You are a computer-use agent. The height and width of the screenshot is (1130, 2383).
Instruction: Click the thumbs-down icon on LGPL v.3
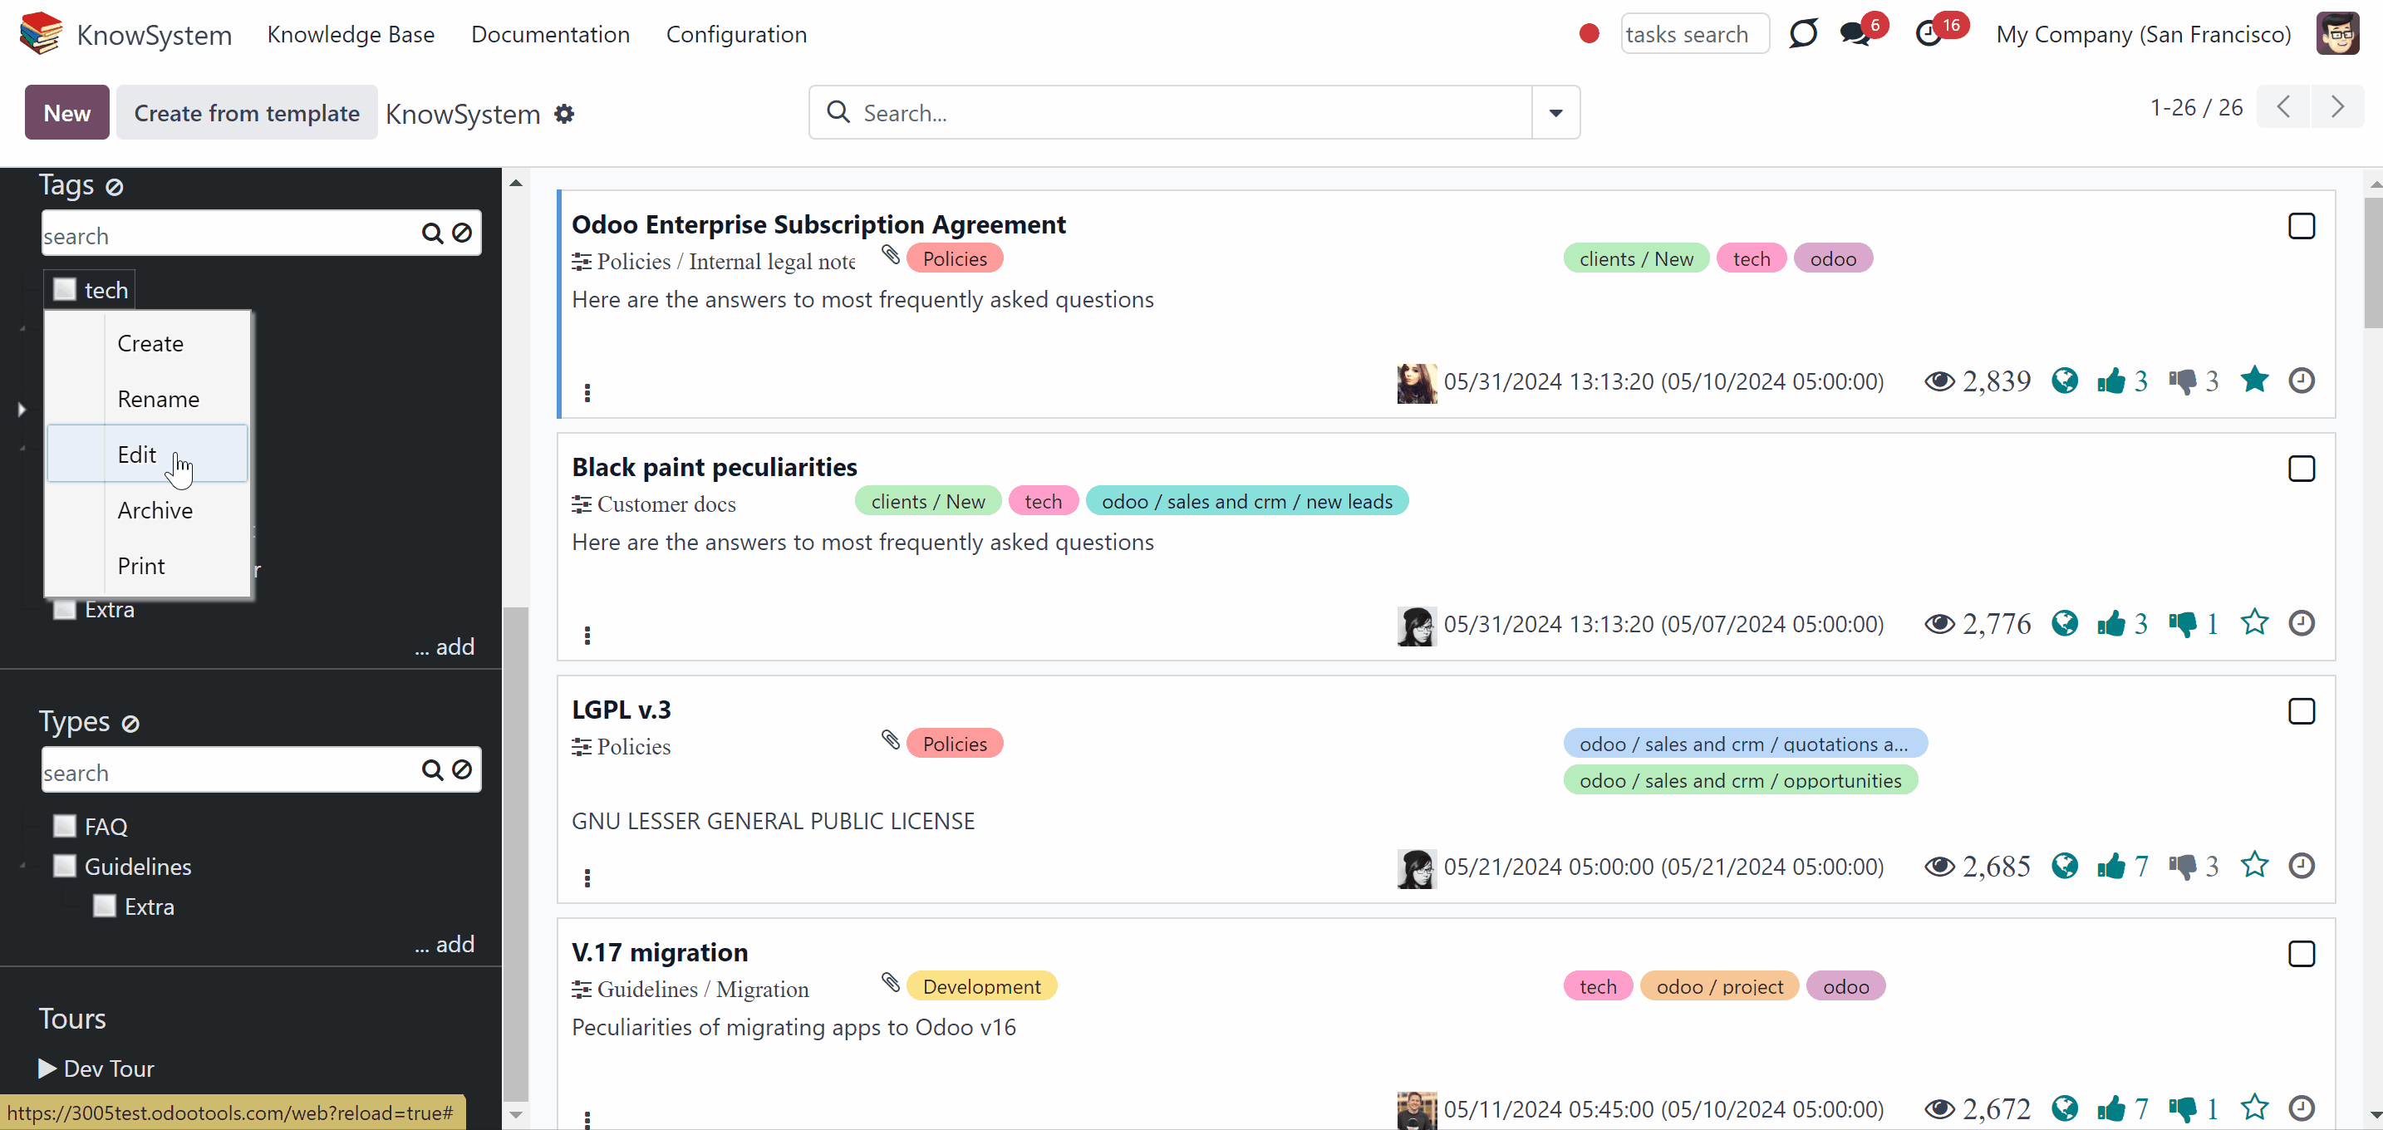click(x=2184, y=867)
